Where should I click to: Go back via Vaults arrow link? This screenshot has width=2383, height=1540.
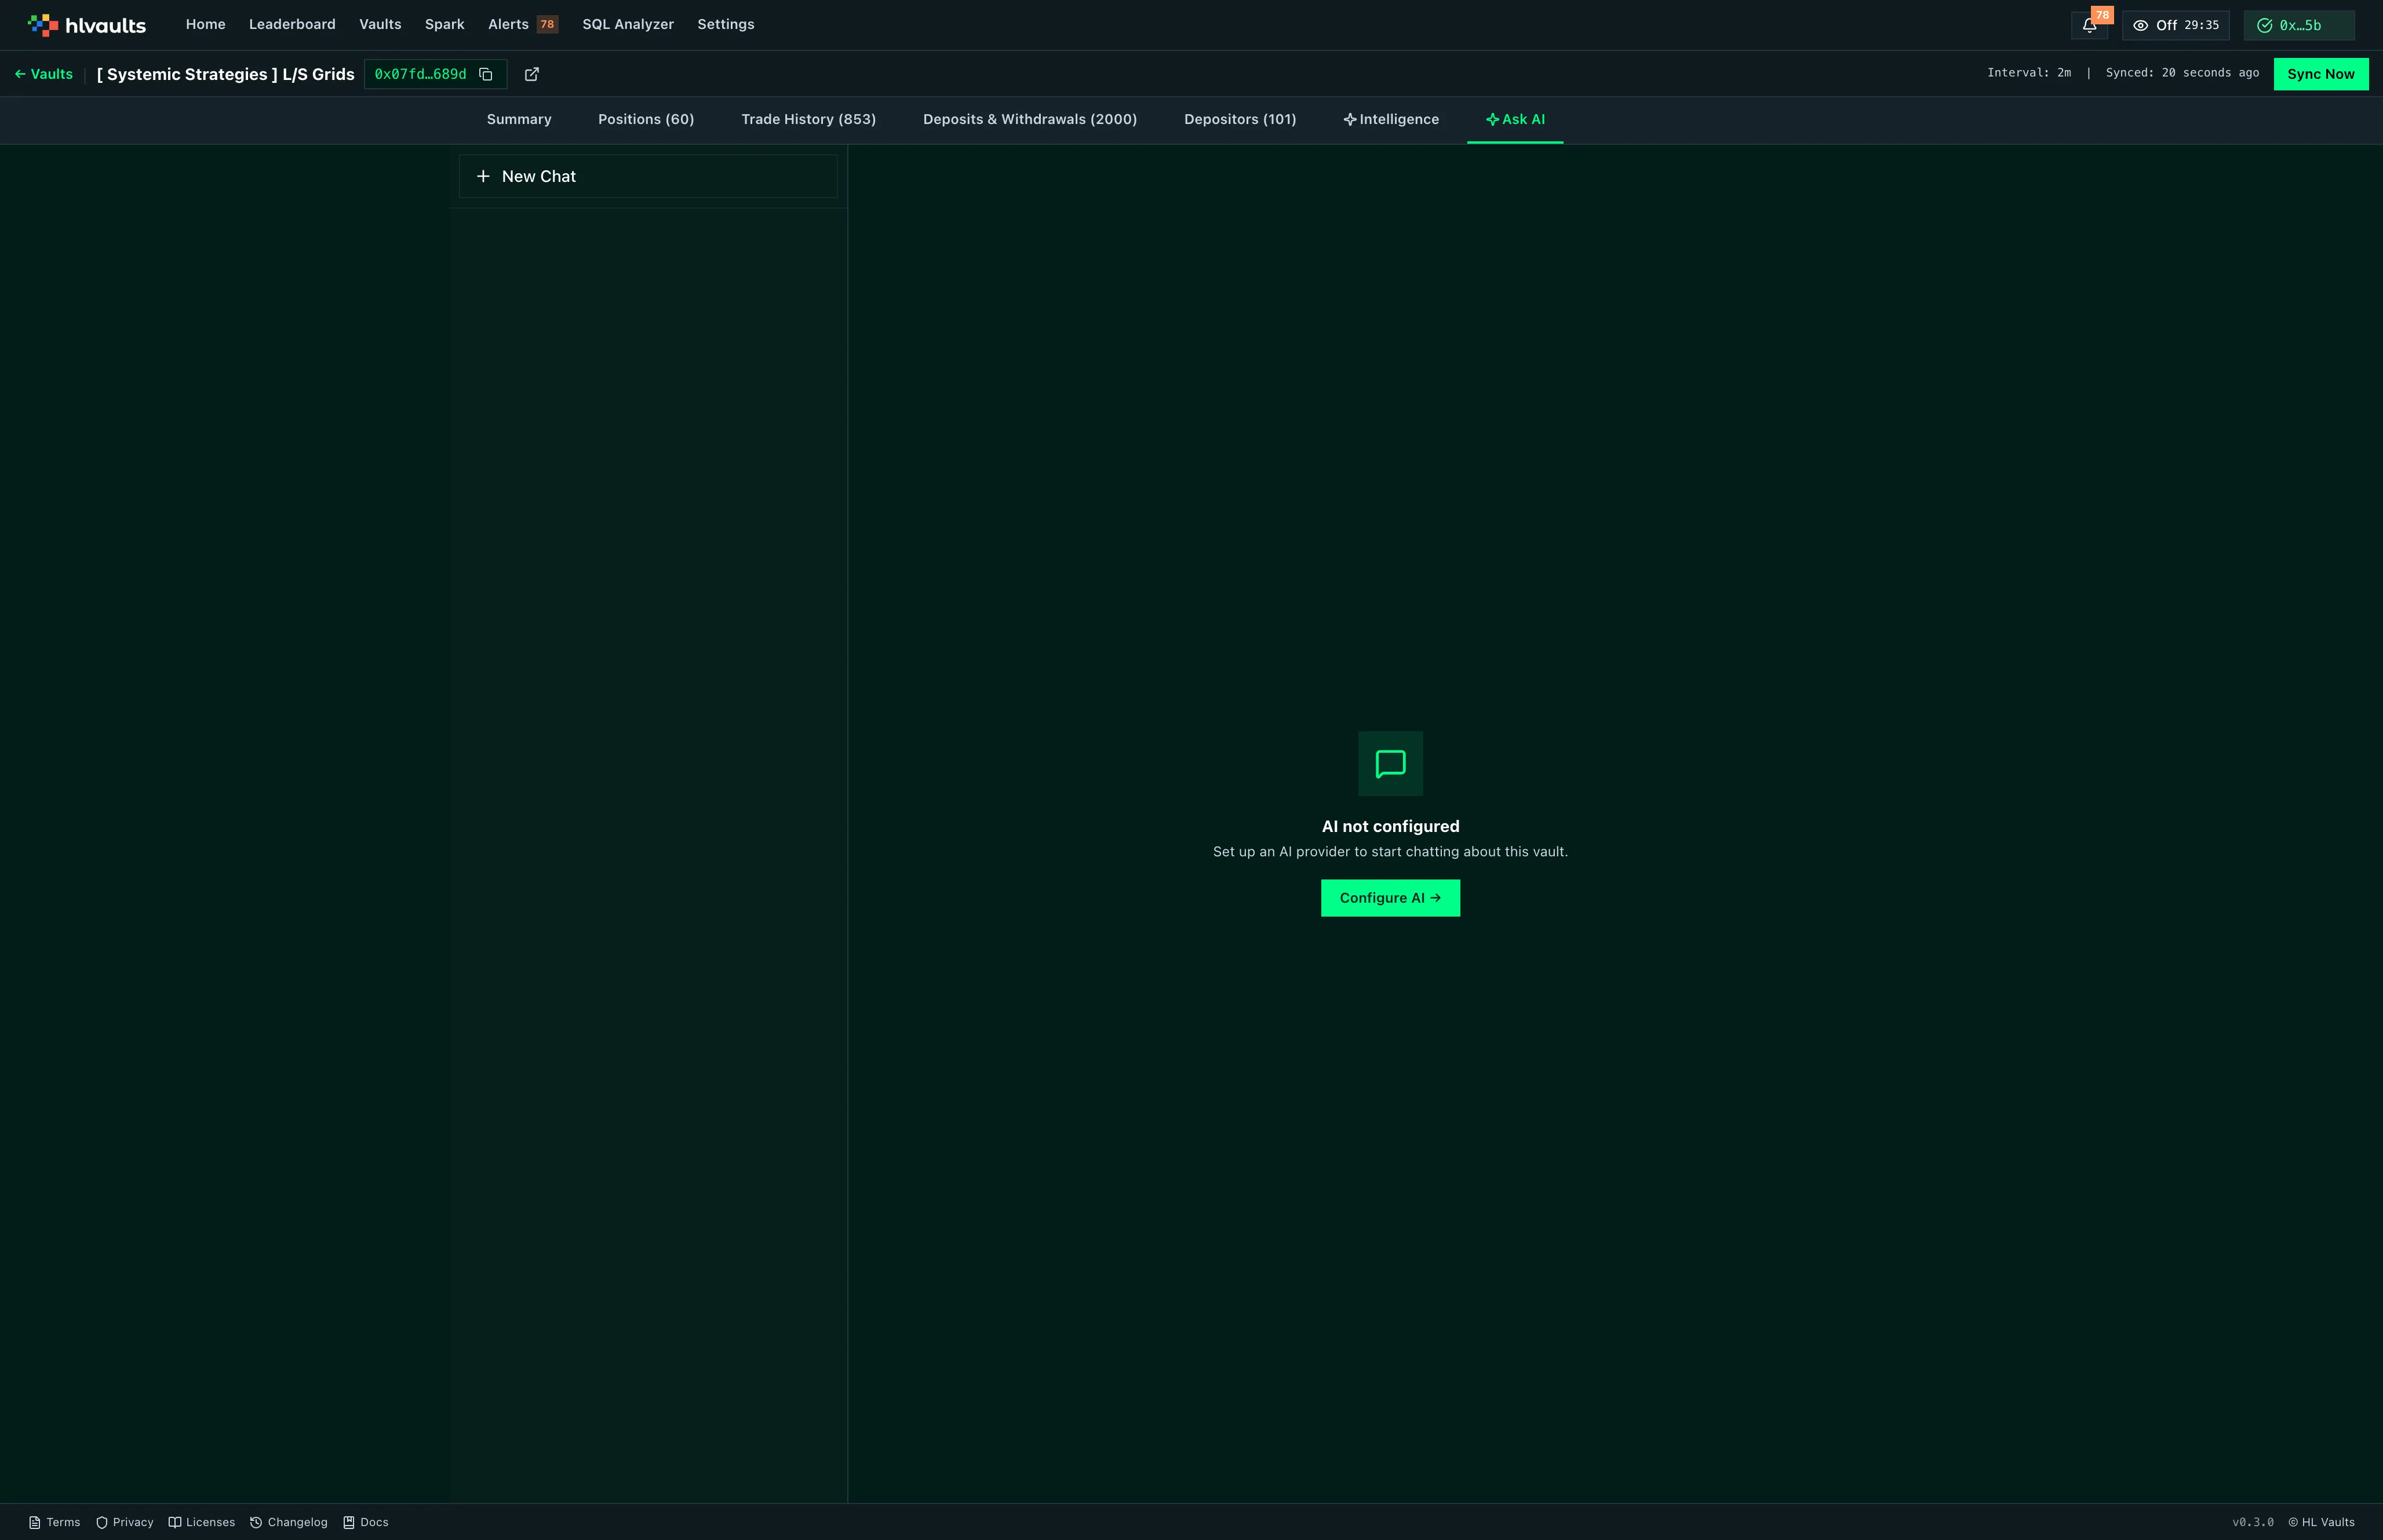point(44,74)
